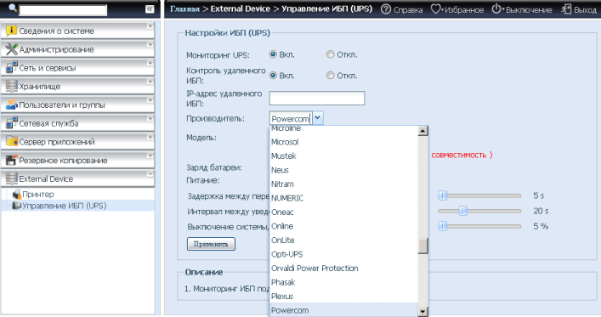Image resolution: width=601 pixels, height=317 pixels.
Task: Open the Производитель dropdown arrow
Action: [318, 118]
